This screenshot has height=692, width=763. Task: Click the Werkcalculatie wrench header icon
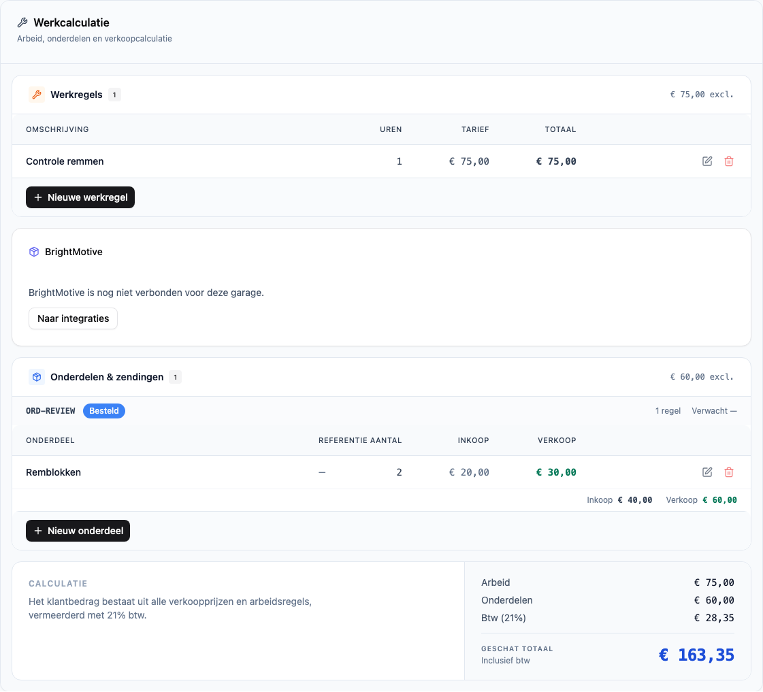pos(22,22)
